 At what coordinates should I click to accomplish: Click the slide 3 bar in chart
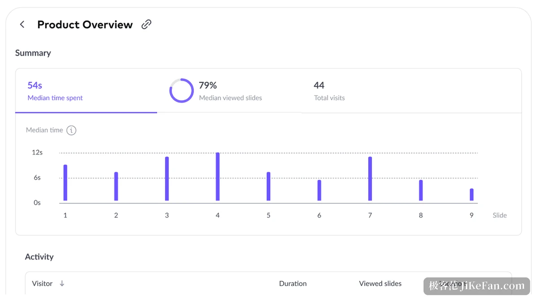(x=167, y=179)
